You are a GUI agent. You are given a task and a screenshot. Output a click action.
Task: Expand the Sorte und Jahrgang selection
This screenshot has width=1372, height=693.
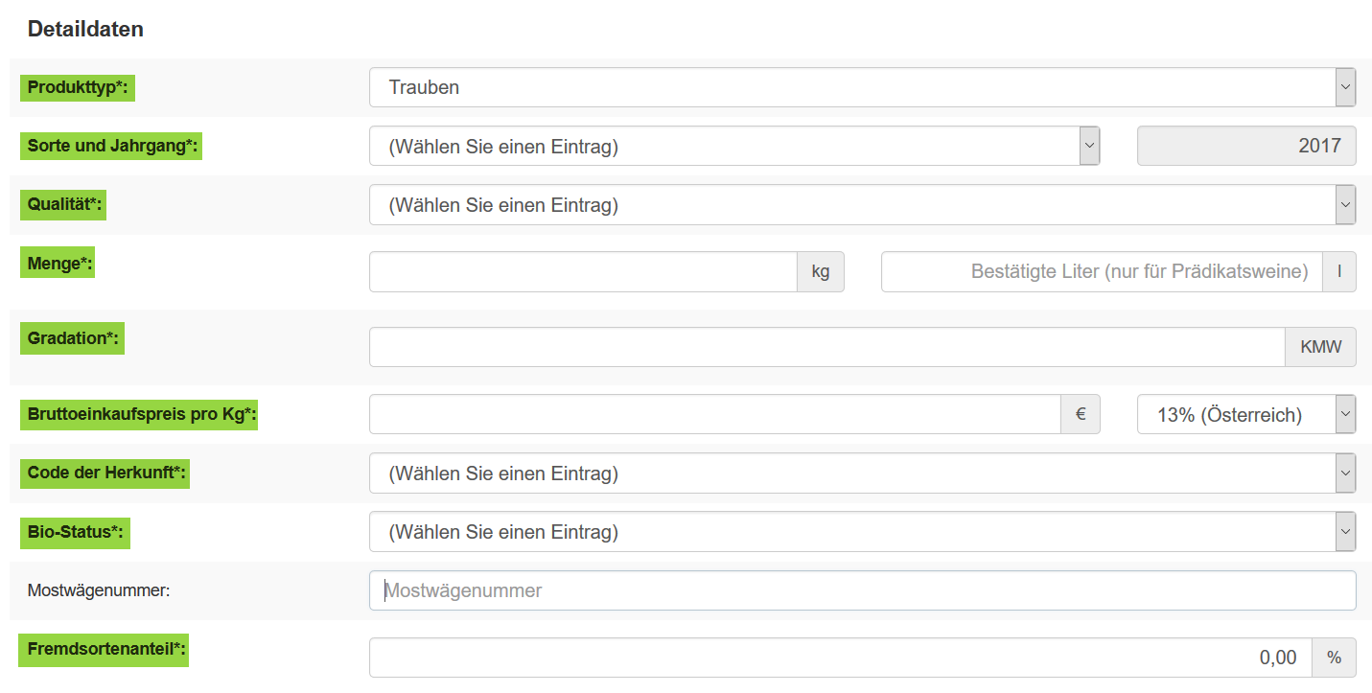click(x=733, y=146)
